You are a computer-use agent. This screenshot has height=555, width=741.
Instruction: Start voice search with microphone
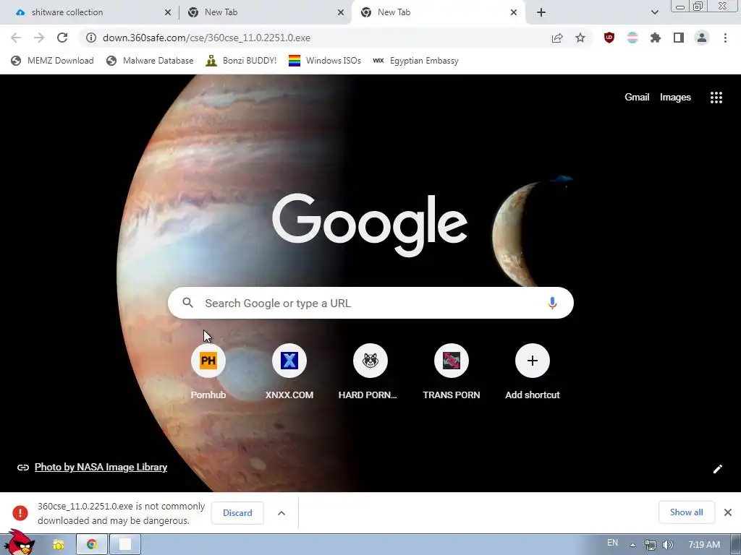coord(552,303)
